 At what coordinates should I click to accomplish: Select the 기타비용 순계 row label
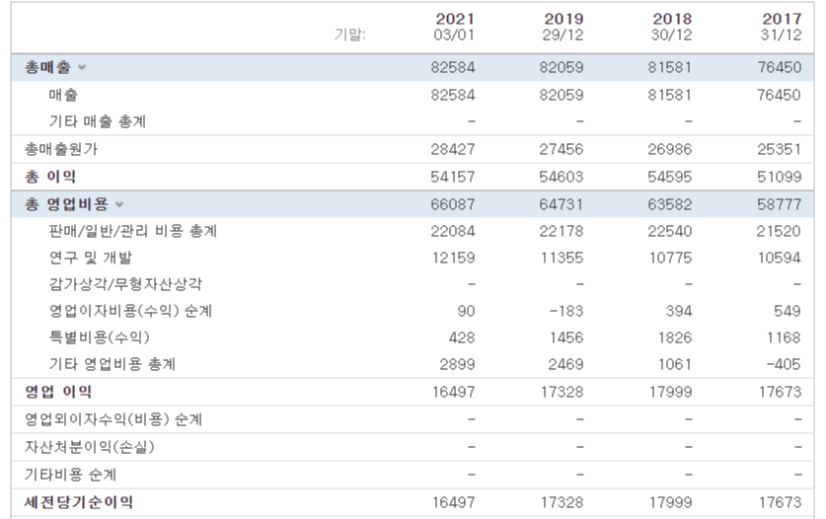[70, 475]
